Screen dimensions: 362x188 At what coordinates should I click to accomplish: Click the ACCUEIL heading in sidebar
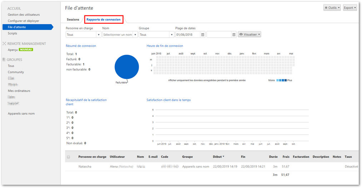(x=14, y=8)
